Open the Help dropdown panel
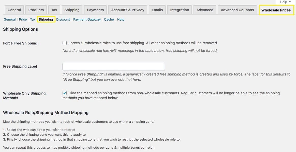 285,2
